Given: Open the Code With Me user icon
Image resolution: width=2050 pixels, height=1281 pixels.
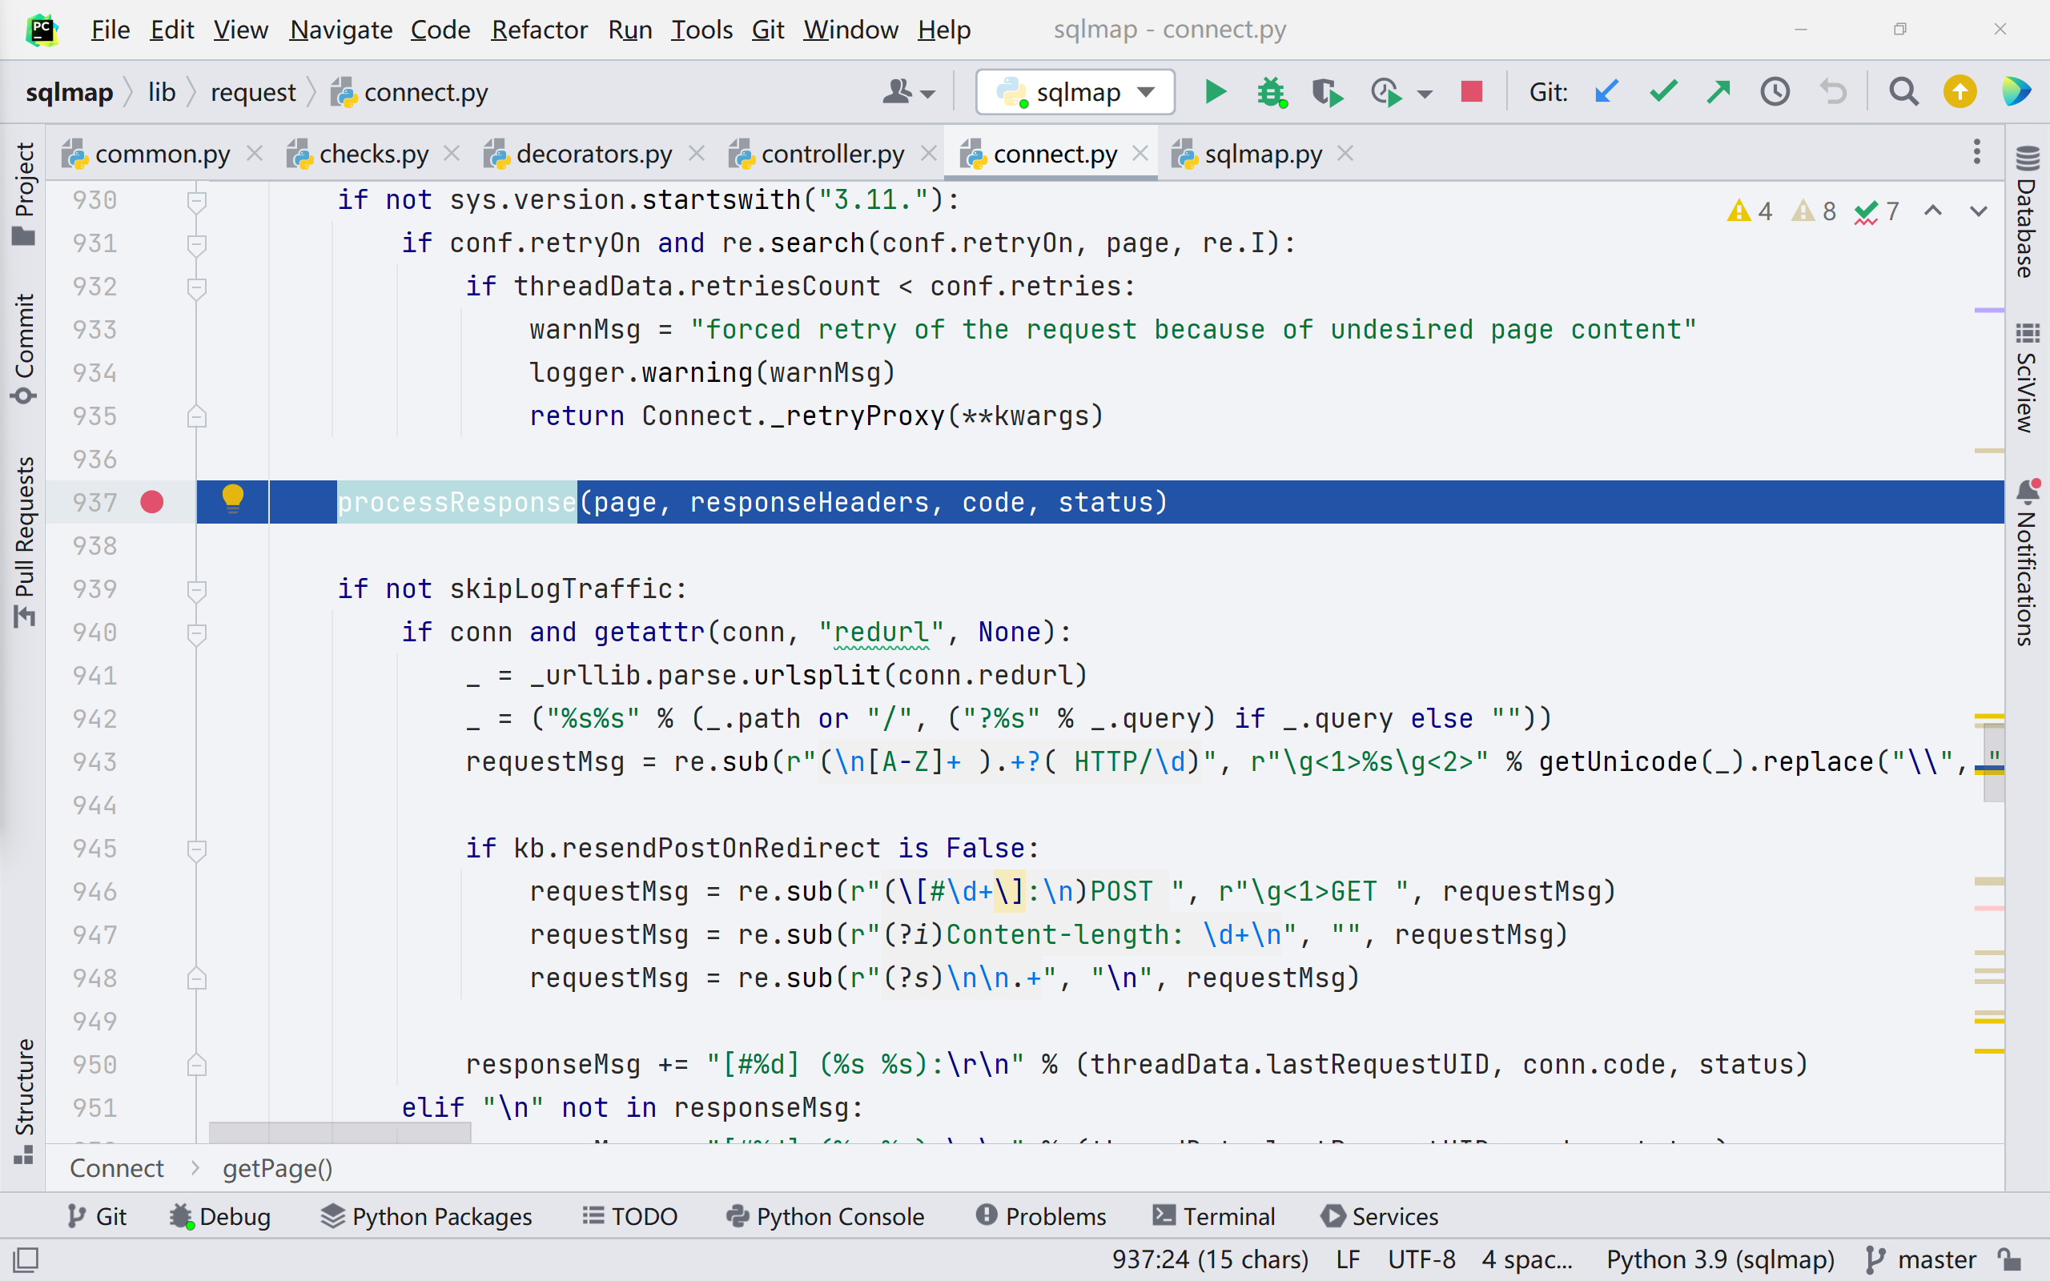Looking at the screenshot, I should 908,91.
